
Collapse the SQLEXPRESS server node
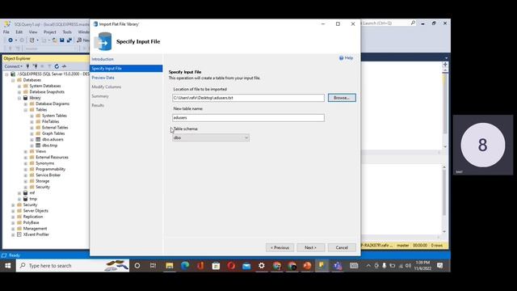click(6, 74)
